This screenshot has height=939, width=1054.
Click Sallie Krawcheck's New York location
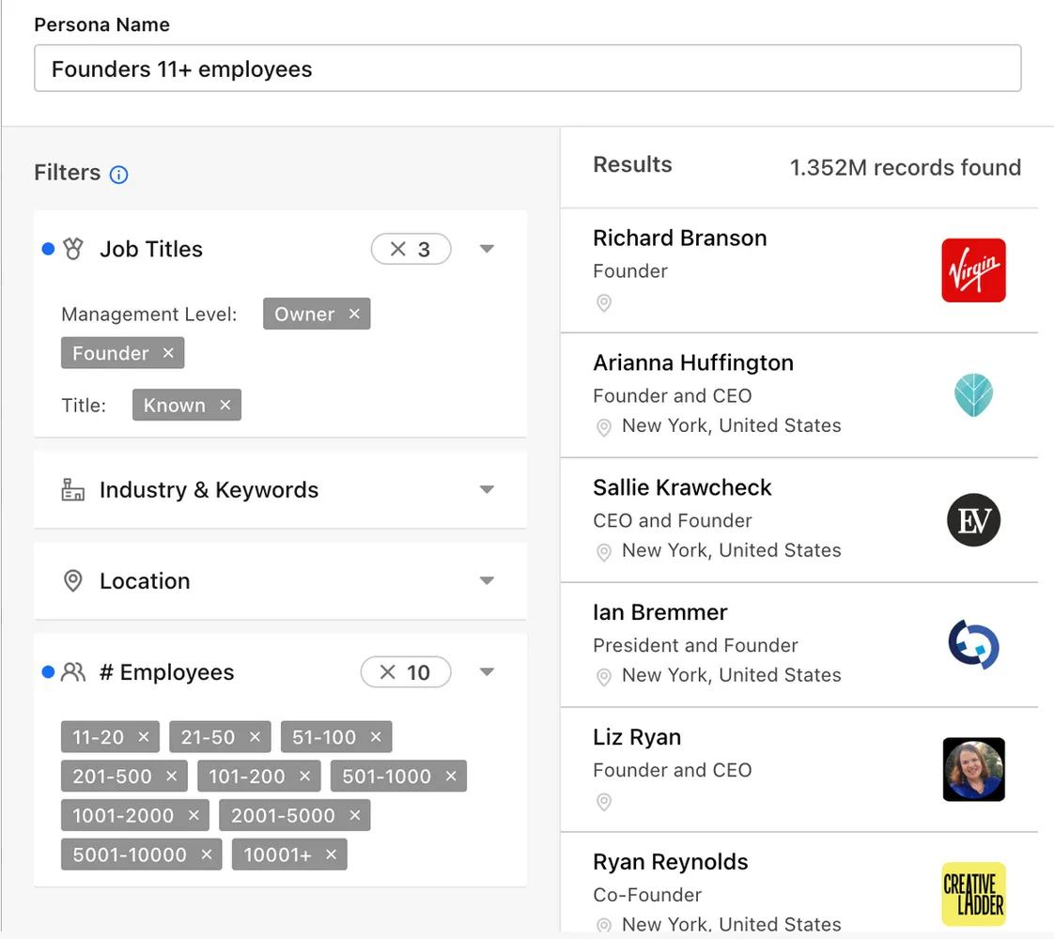coord(732,551)
